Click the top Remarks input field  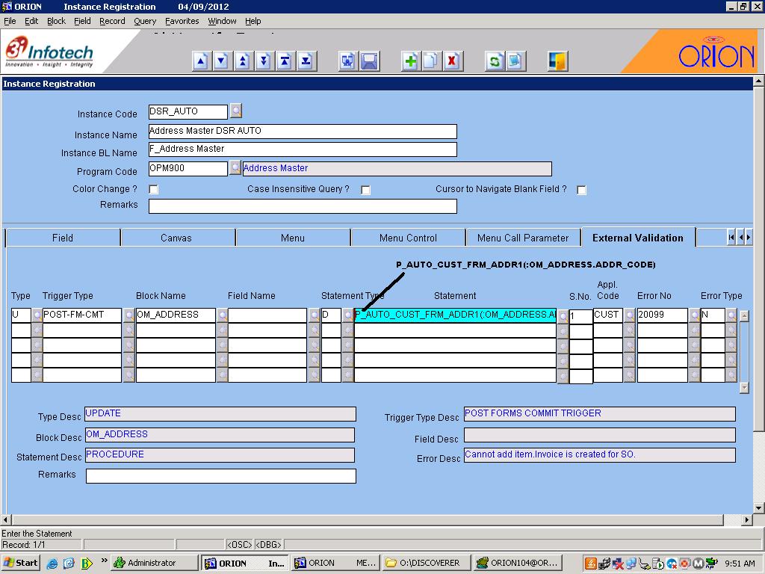pos(303,206)
